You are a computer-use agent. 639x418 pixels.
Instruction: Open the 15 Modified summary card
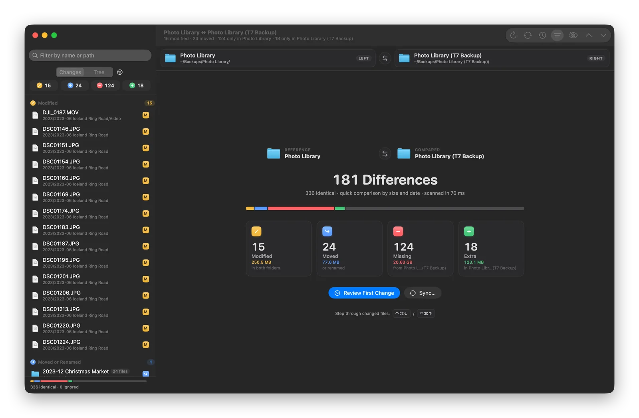[279, 249]
